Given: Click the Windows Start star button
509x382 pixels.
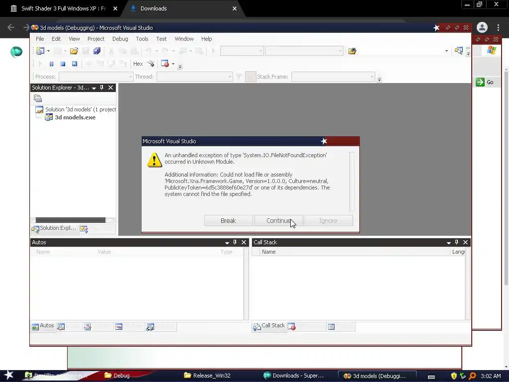Looking at the screenshot, I should click(x=9, y=375).
